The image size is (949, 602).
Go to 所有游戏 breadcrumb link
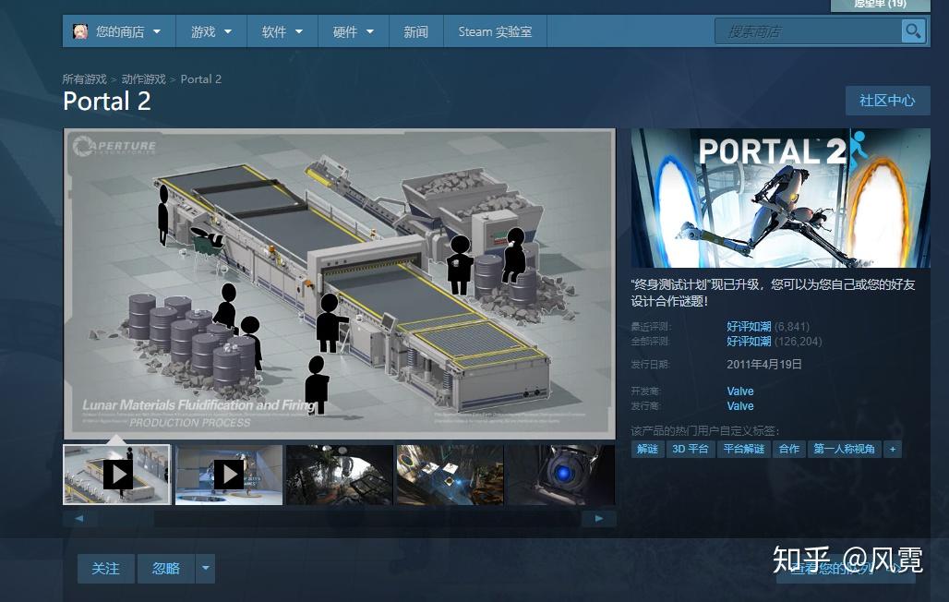tap(84, 79)
